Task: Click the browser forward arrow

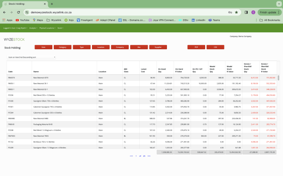Action: coord(11,12)
